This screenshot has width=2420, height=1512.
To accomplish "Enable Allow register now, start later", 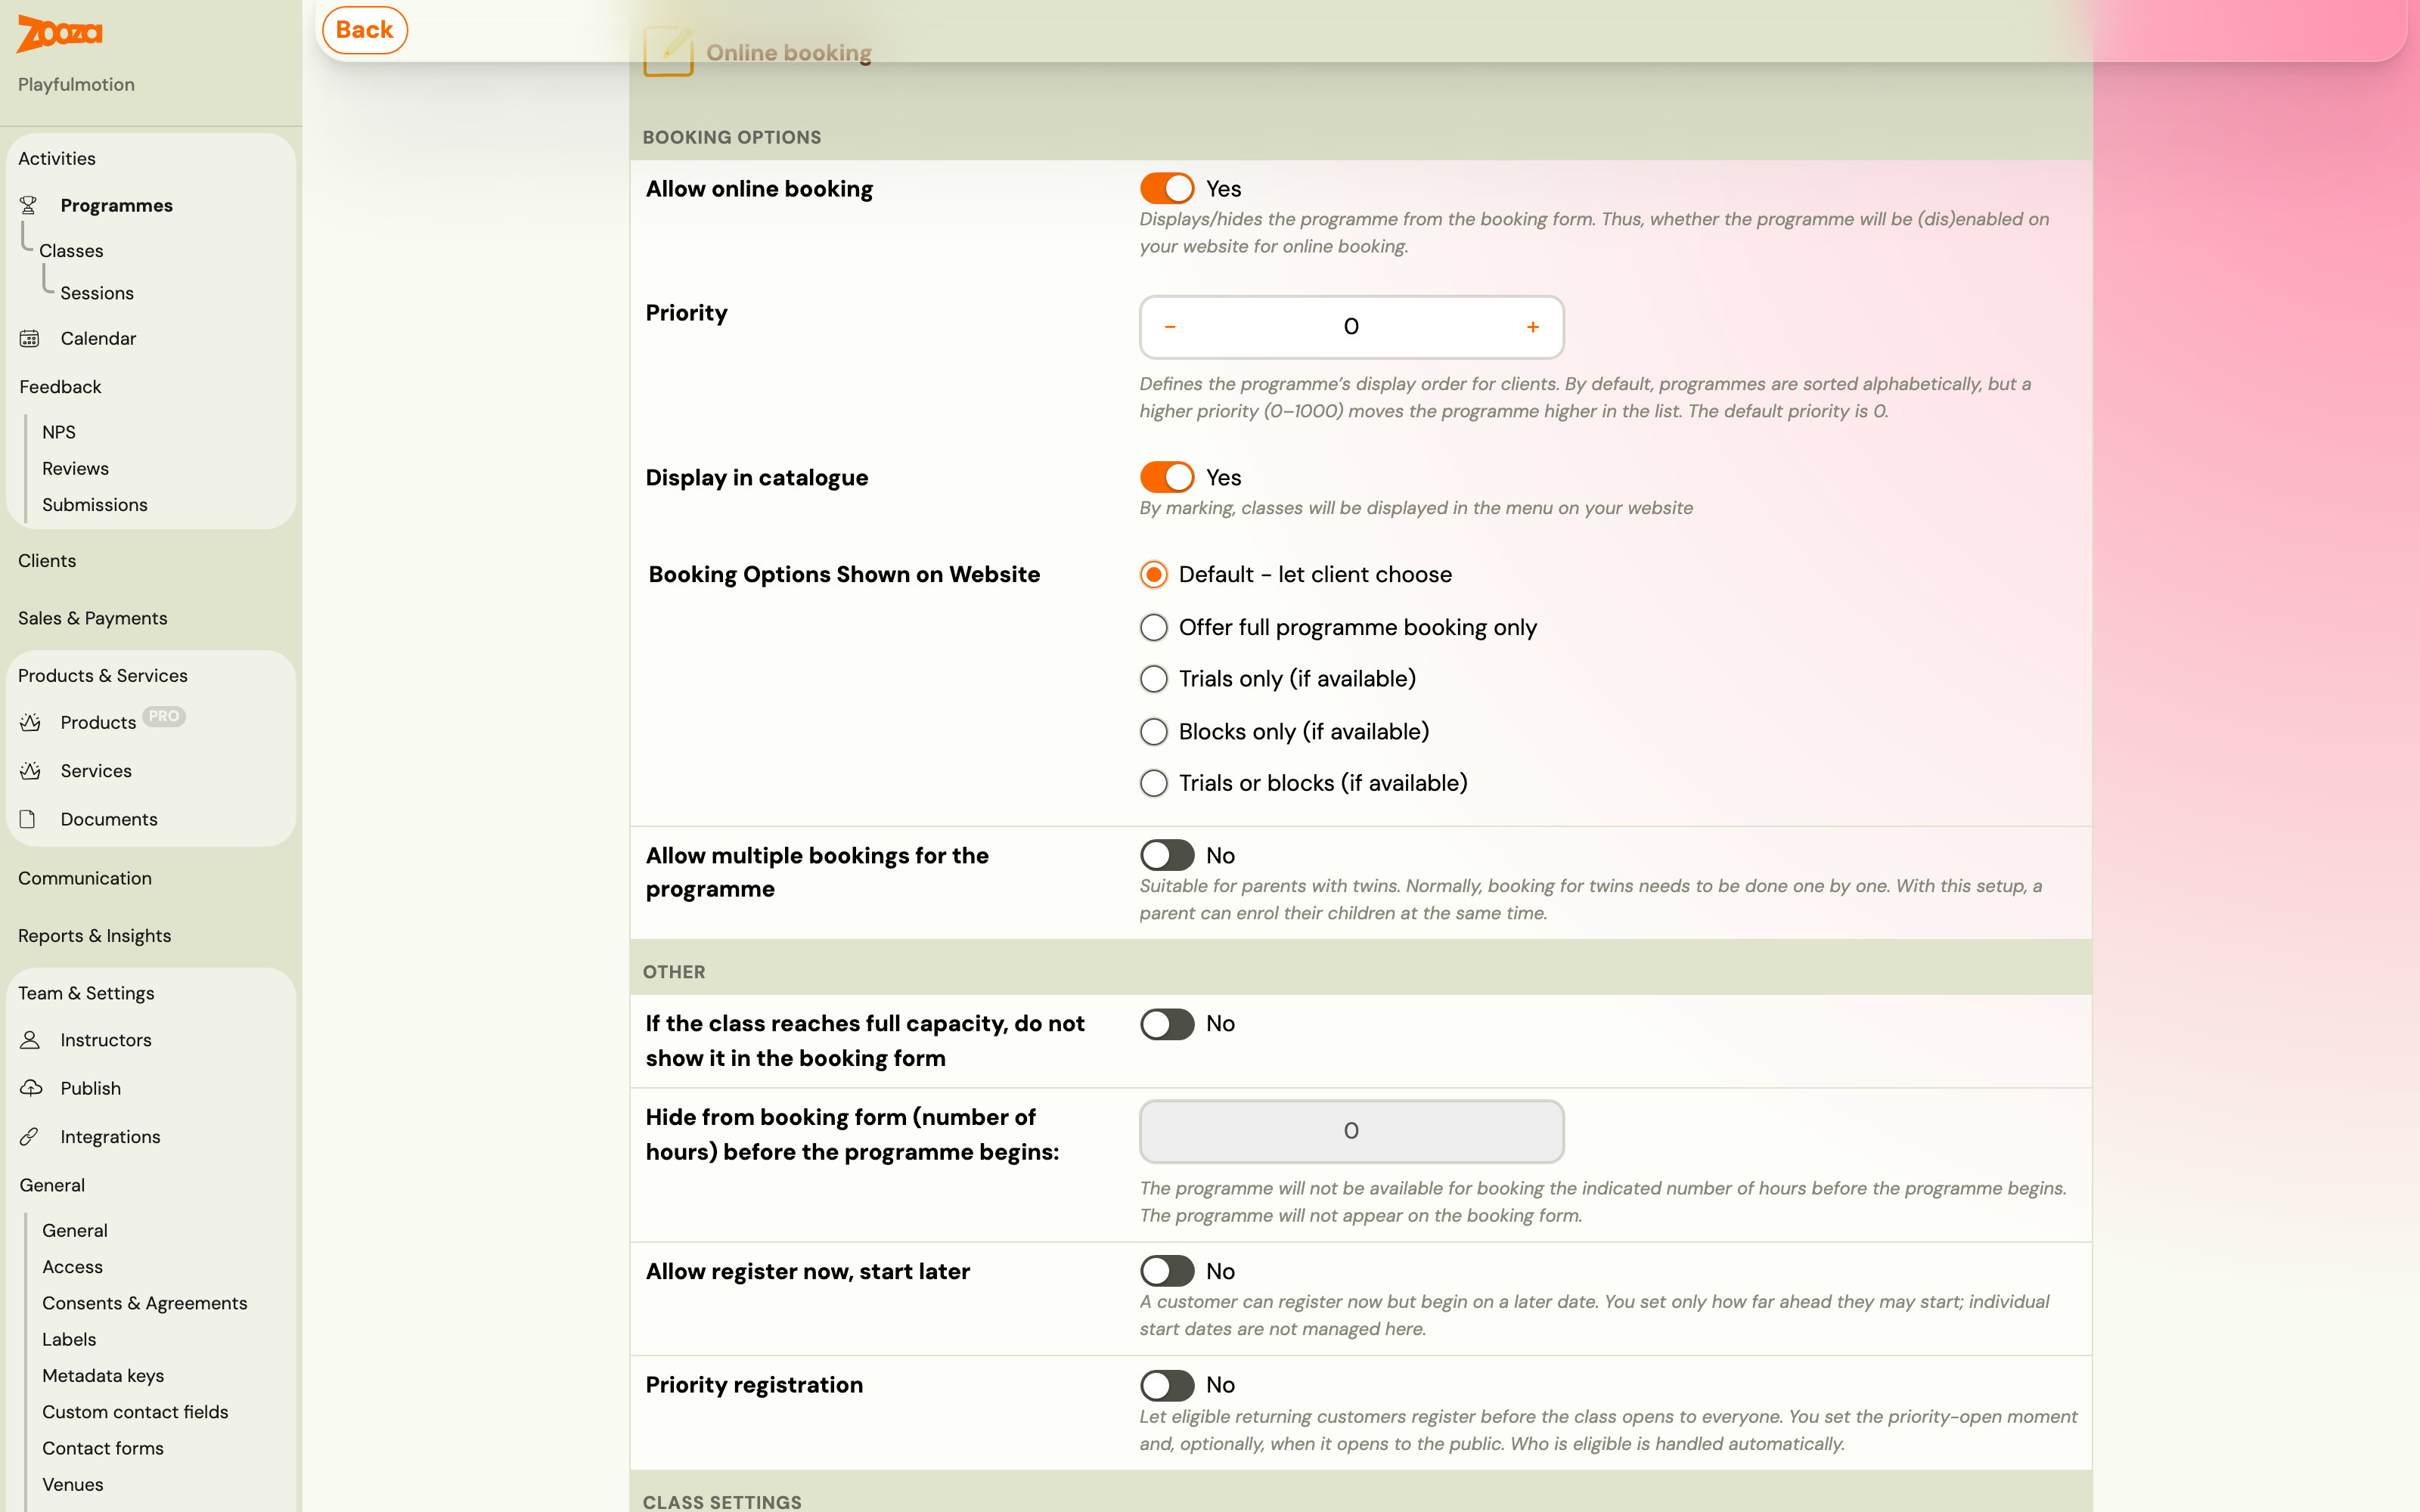I will pos(1167,1271).
